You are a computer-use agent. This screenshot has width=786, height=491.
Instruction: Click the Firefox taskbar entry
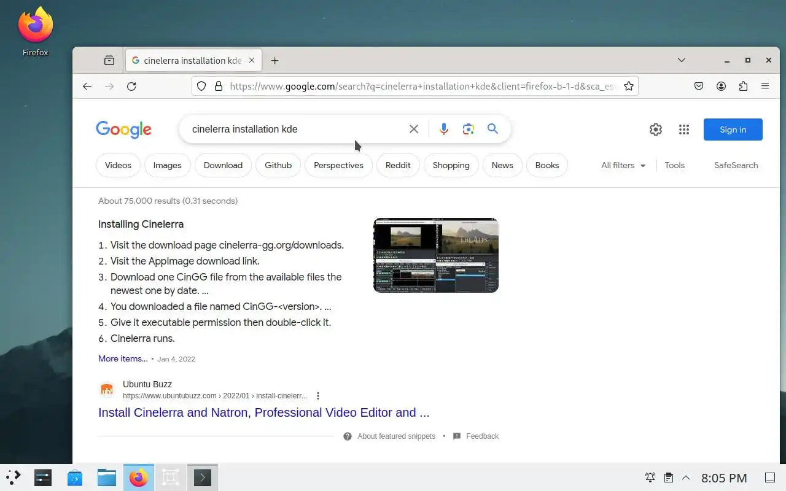[139, 477]
